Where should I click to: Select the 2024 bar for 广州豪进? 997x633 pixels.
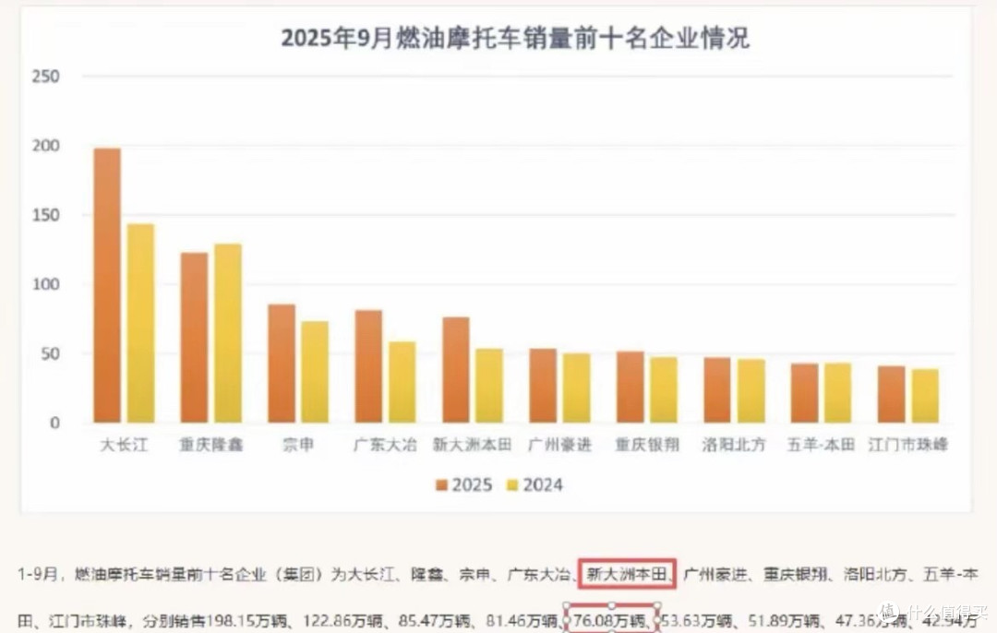pyautogui.click(x=577, y=388)
